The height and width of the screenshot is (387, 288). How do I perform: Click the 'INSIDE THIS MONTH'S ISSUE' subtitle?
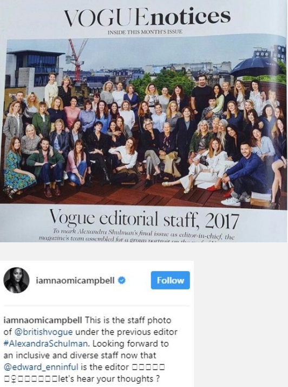point(145,32)
